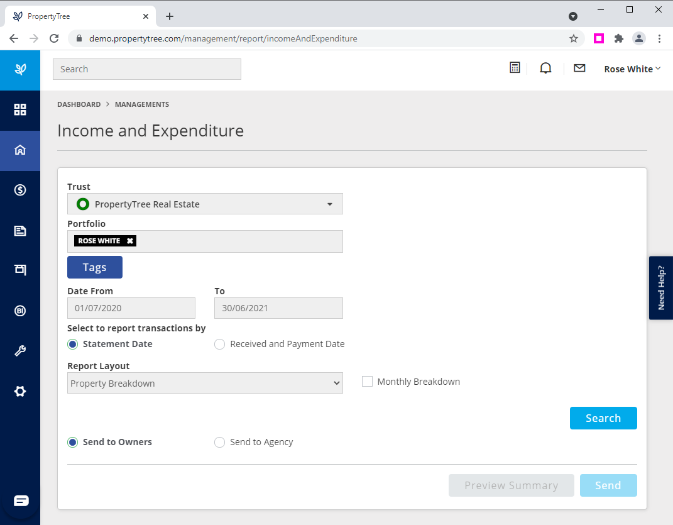Open the notifications bell

545,69
